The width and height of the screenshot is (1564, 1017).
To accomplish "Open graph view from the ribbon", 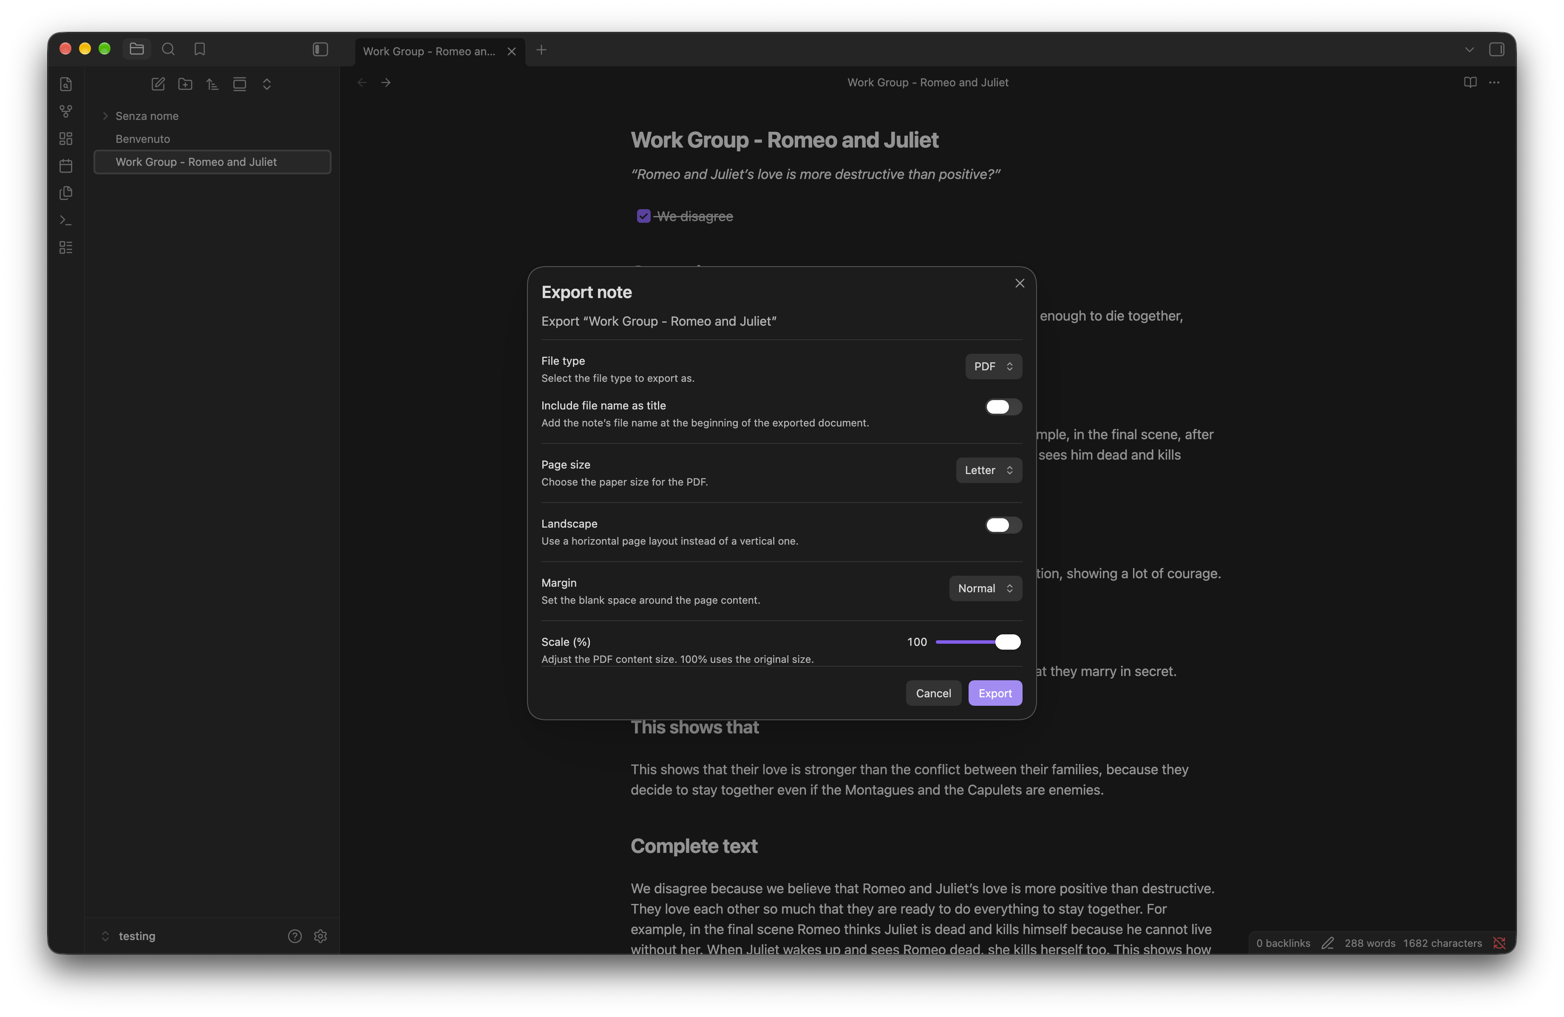I will (x=66, y=111).
